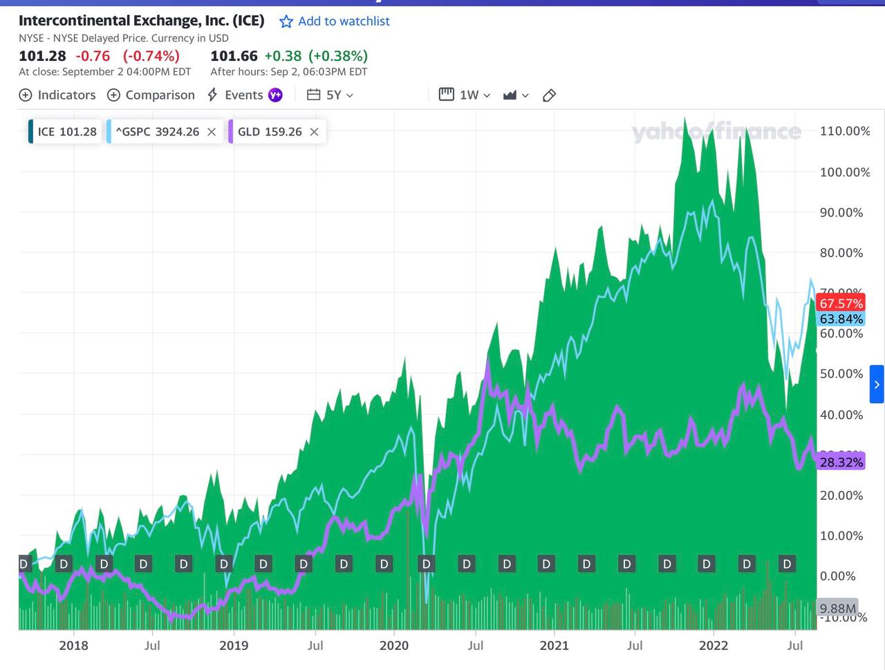The height and width of the screenshot is (670, 885).
Task: Open the D marker just before 2022 label
Action: 706,564
